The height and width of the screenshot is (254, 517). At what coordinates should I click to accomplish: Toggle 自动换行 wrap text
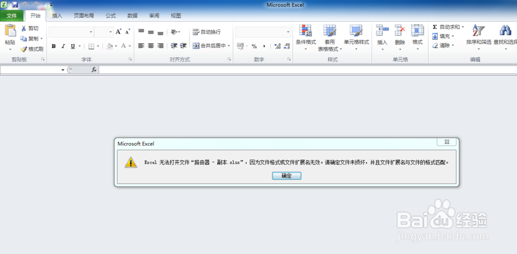pyautogui.click(x=207, y=32)
